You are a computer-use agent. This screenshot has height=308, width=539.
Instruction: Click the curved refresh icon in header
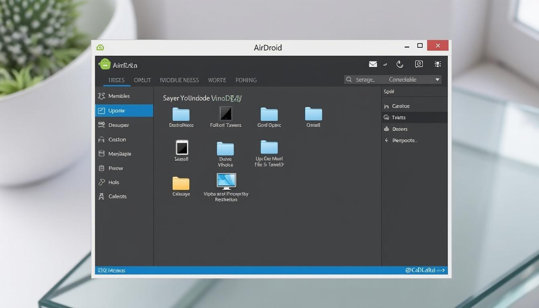[399, 64]
